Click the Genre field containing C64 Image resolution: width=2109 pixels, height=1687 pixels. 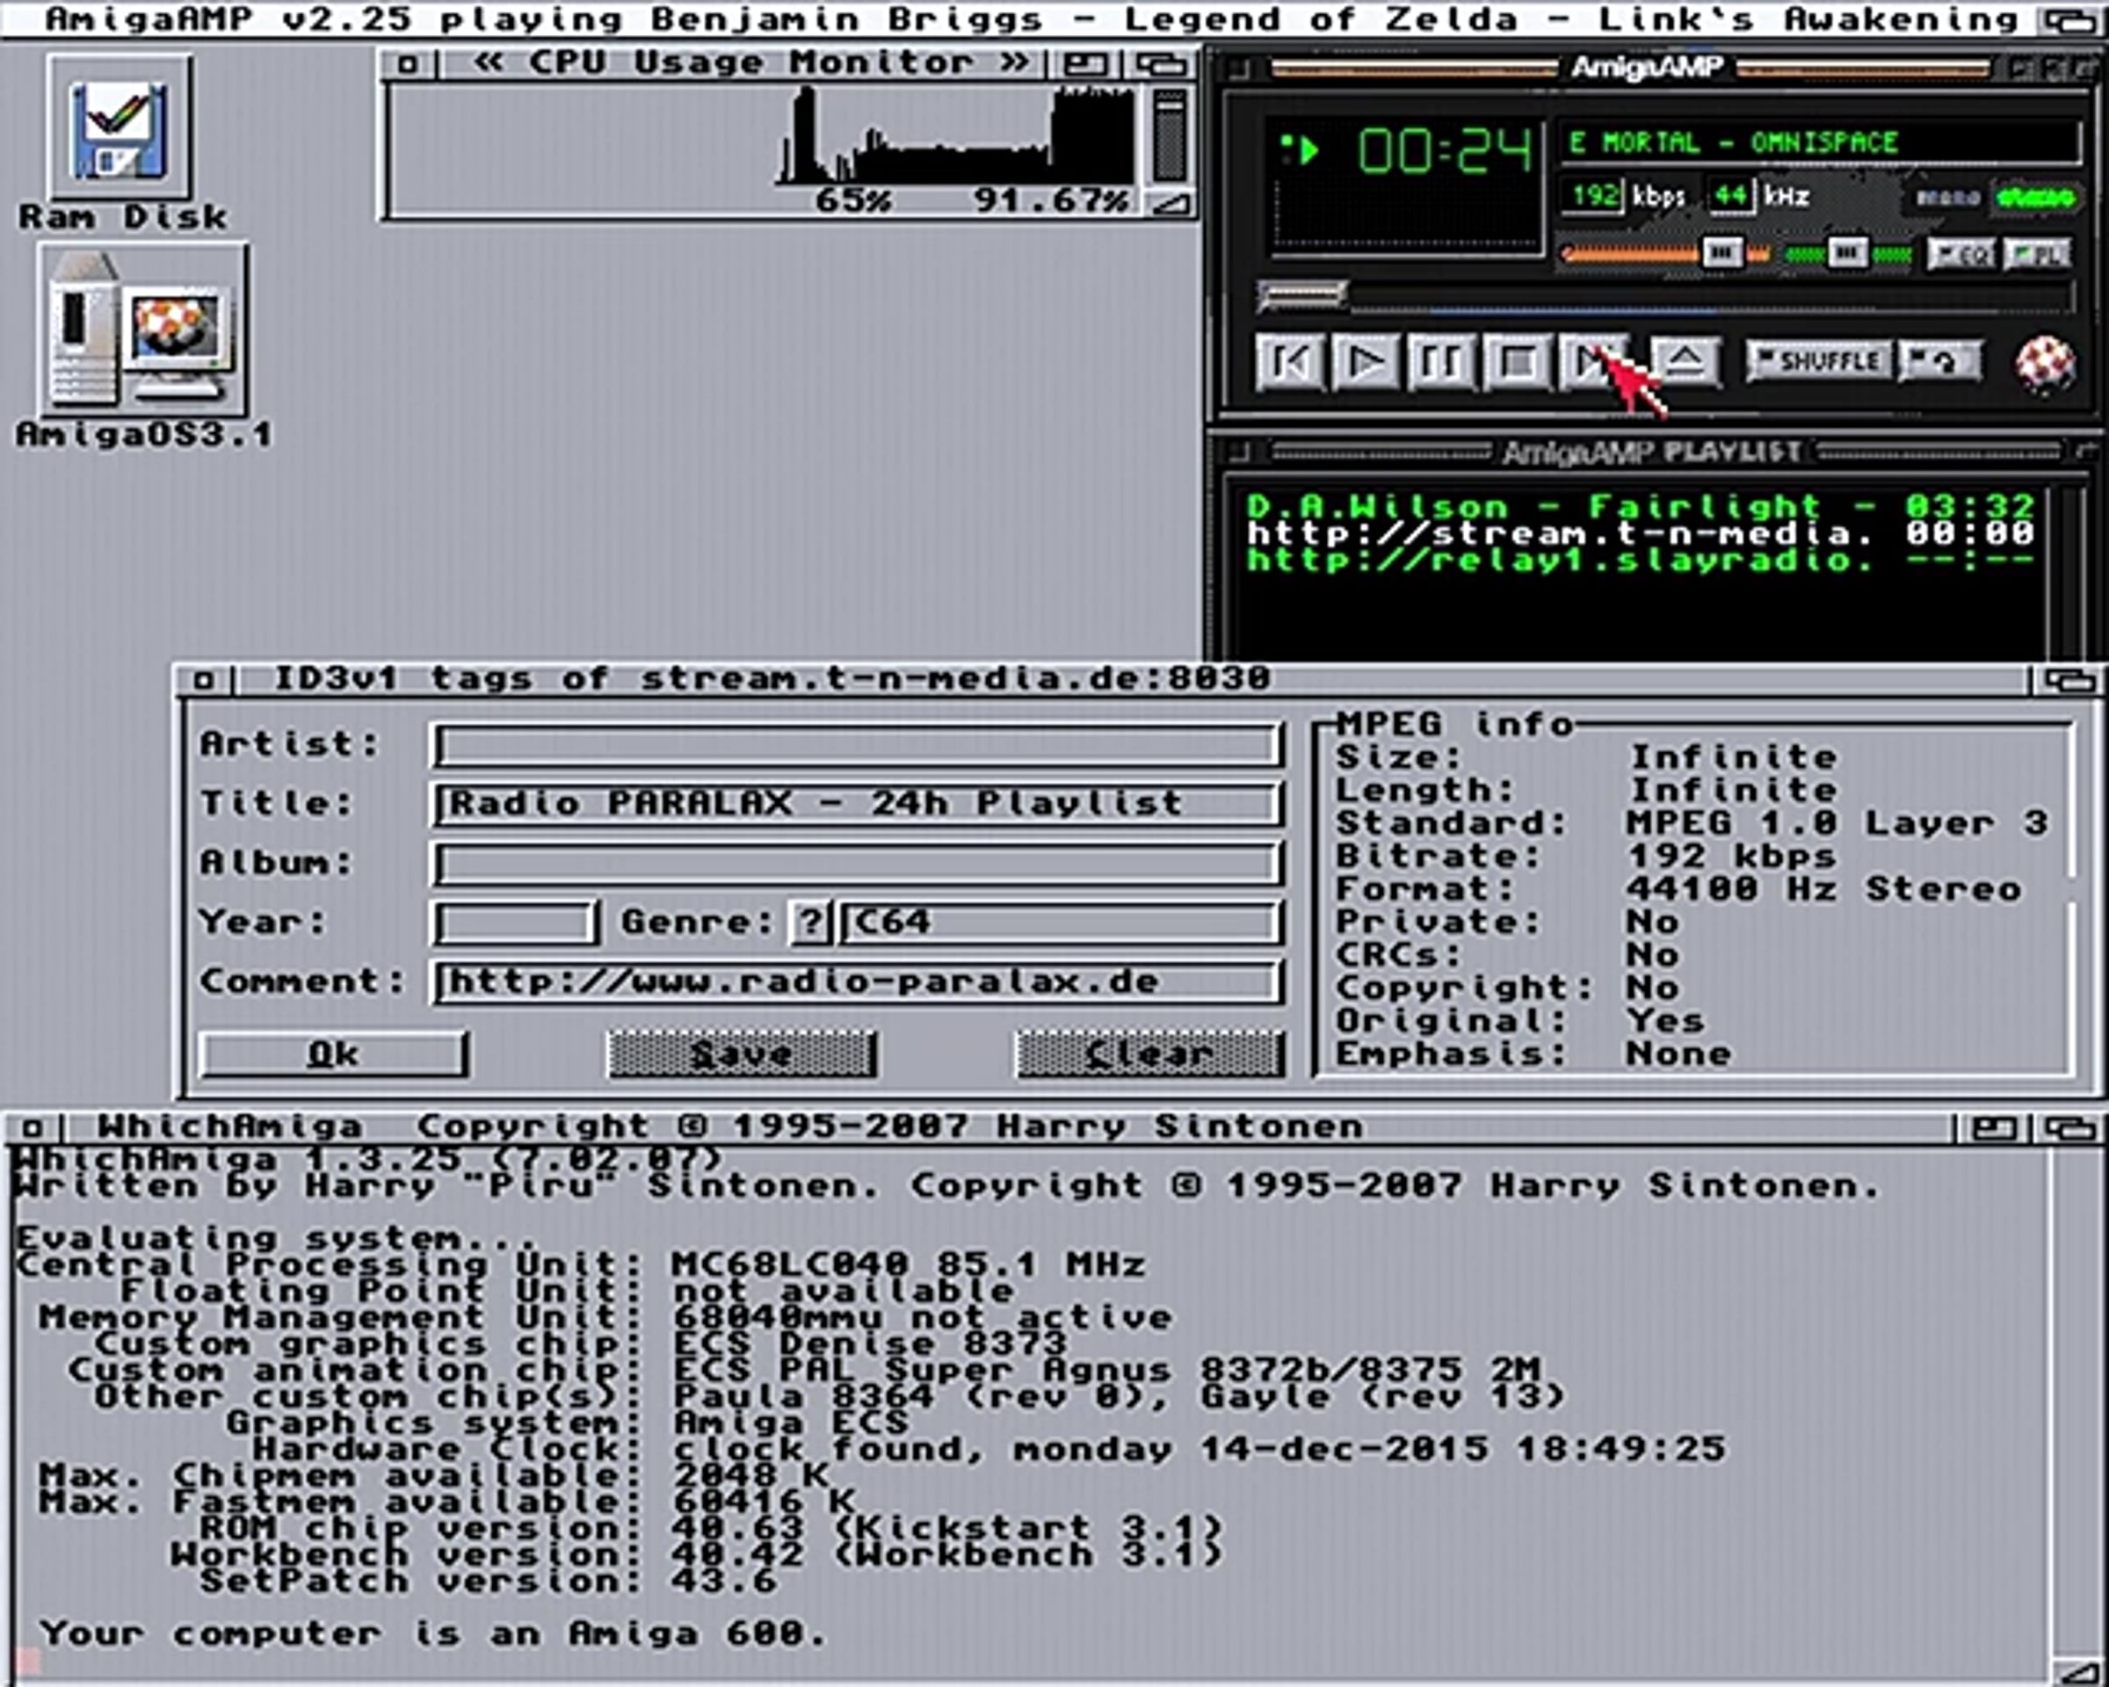[1062, 923]
